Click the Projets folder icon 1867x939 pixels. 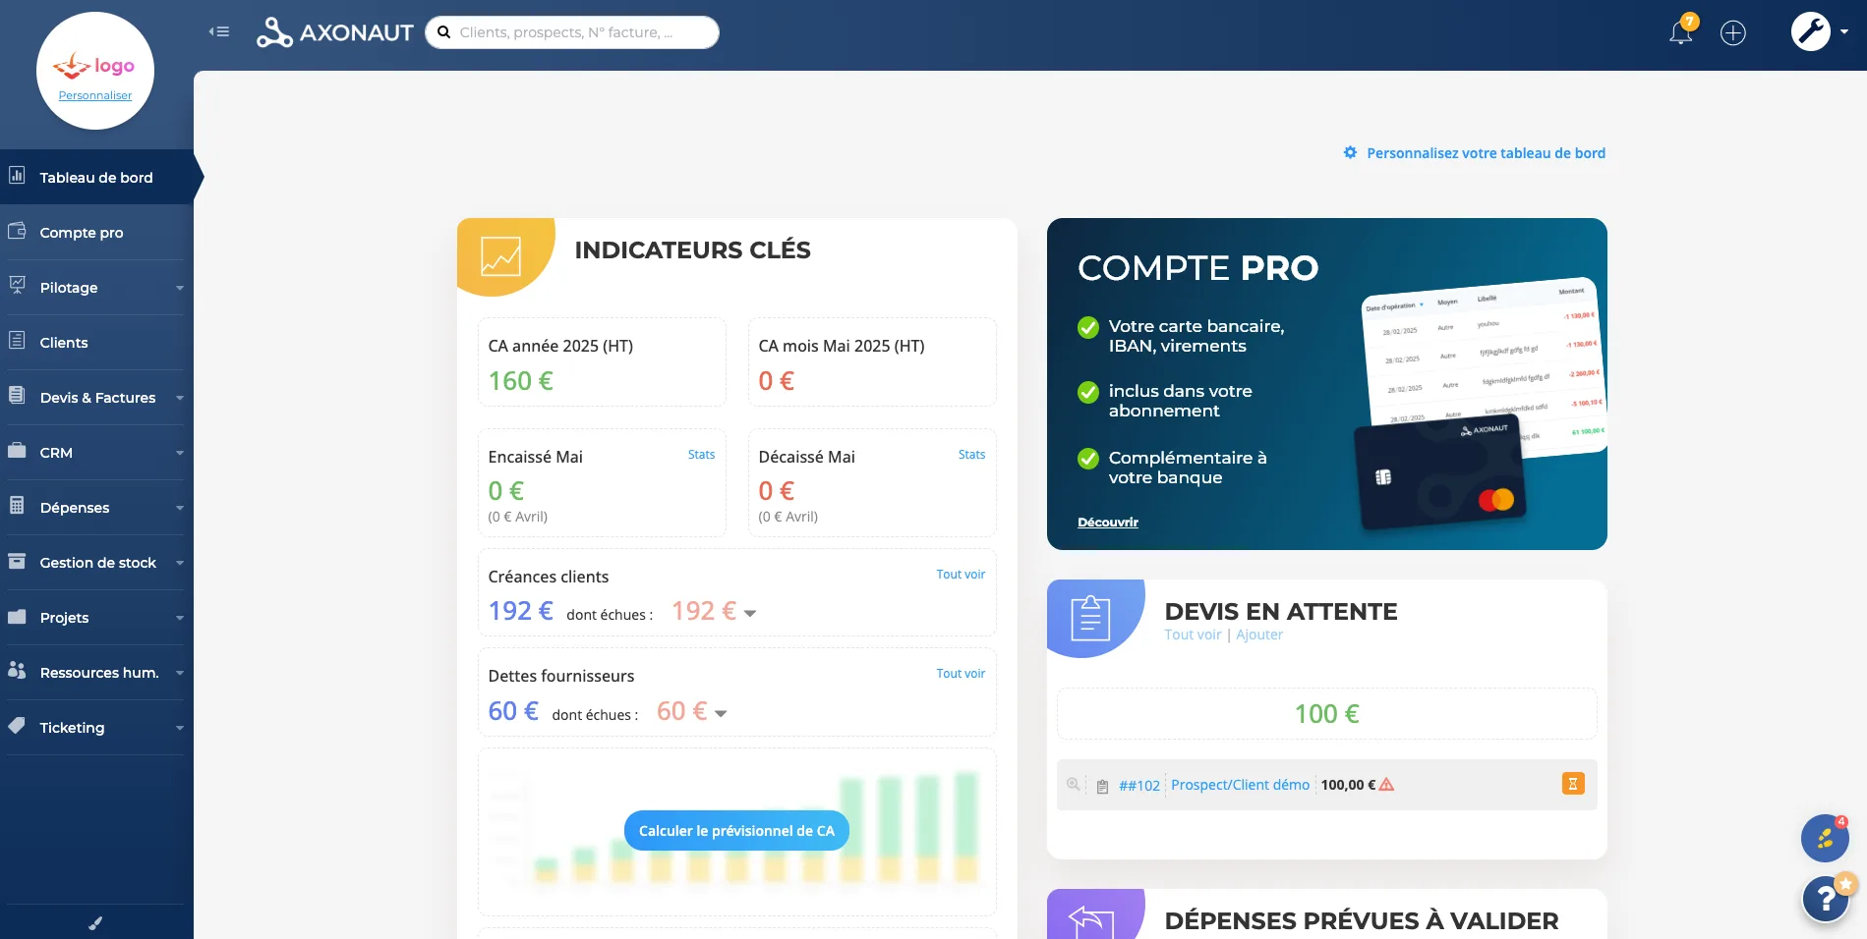click(x=17, y=617)
